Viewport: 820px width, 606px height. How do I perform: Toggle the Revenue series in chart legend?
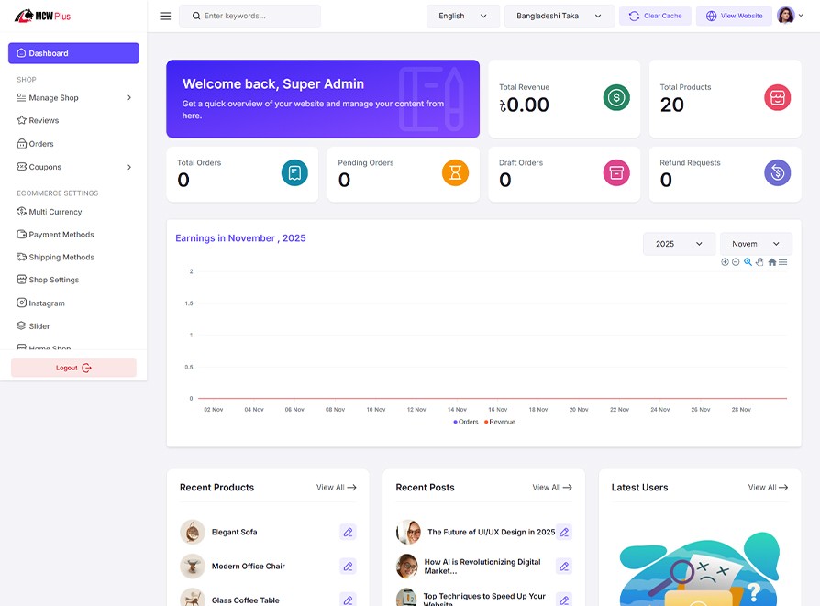click(x=500, y=422)
